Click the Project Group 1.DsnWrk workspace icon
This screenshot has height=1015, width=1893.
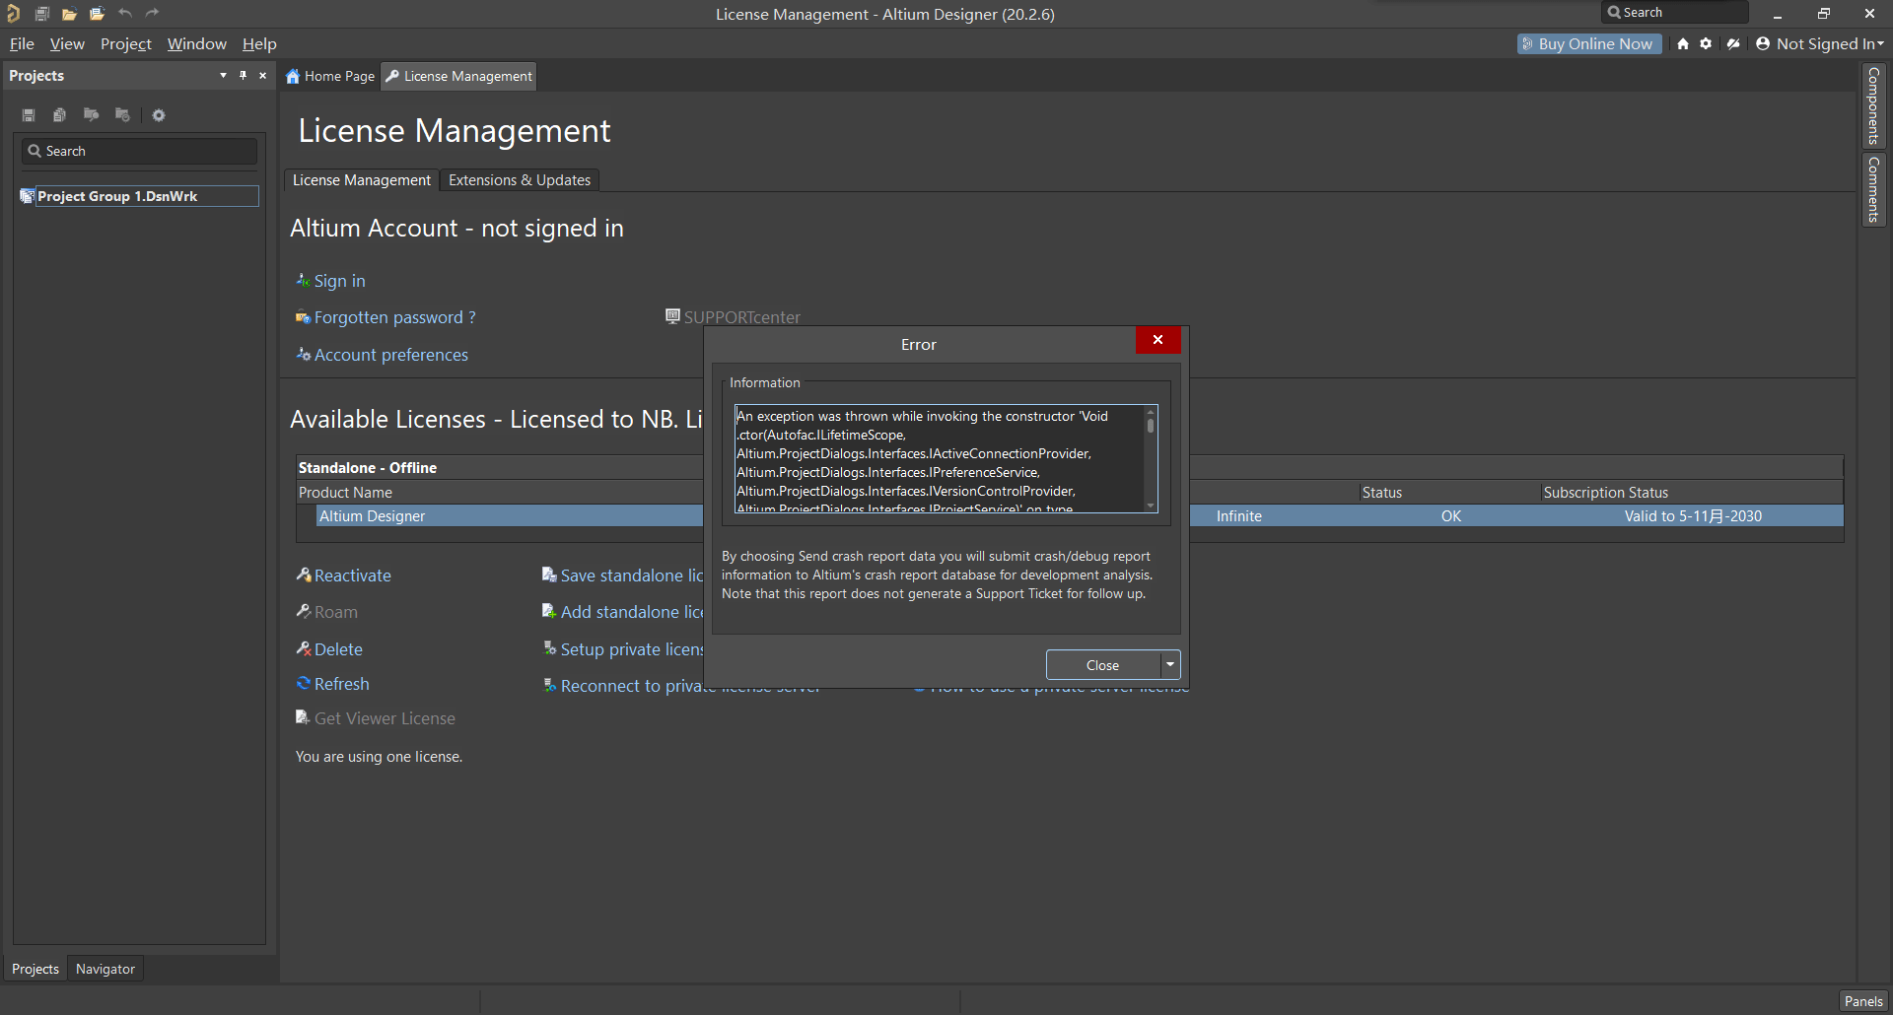28,196
